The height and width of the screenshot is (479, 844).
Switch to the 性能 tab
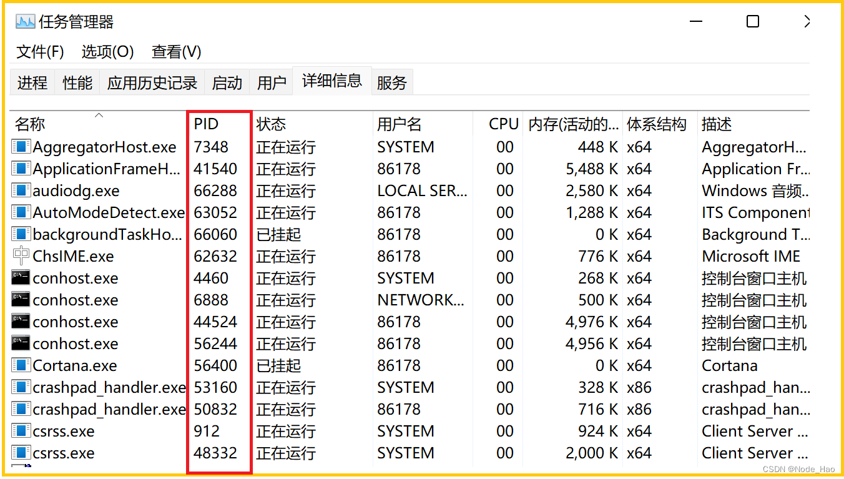pos(77,82)
